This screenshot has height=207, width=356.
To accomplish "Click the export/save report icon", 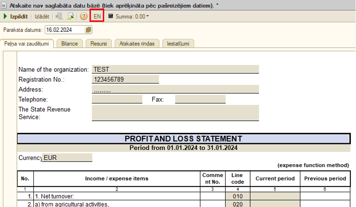I will (71, 16).
